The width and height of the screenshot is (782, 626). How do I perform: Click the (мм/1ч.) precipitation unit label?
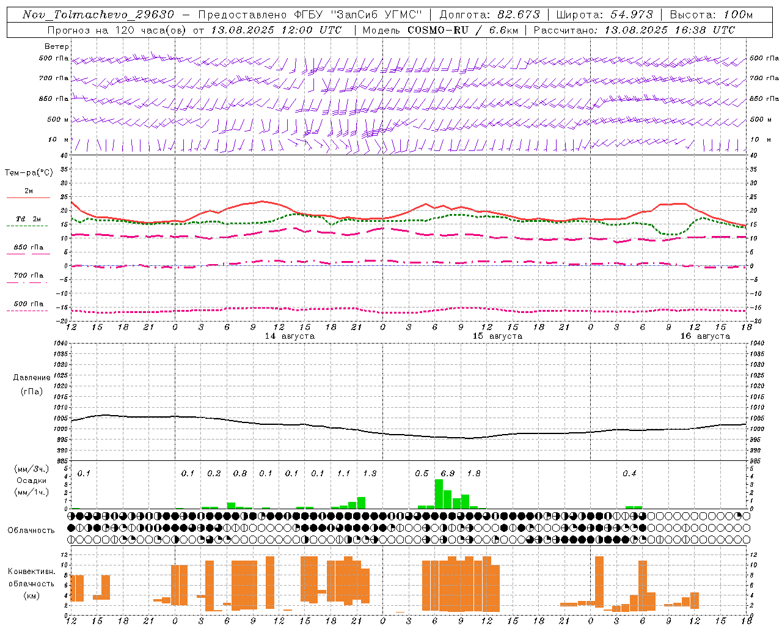32,492
